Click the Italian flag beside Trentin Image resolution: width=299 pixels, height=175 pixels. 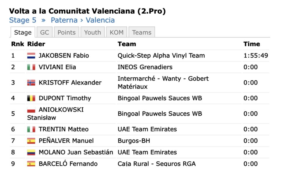pos(31,129)
